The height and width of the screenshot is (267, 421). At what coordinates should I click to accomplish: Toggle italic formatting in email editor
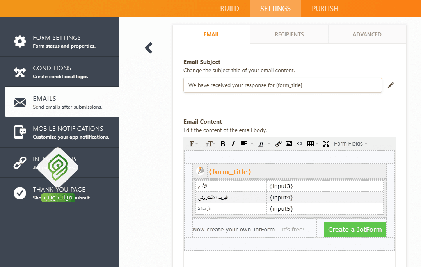pos(233,144)
